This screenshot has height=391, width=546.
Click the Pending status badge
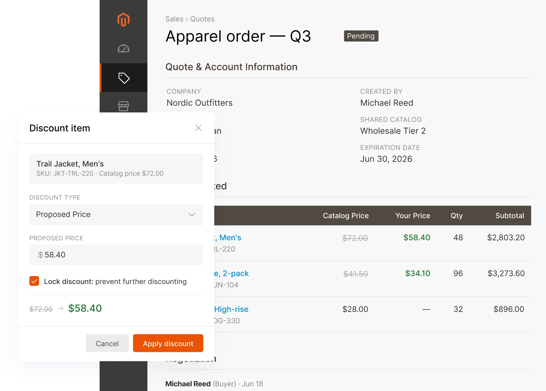[x=361, y=36]
